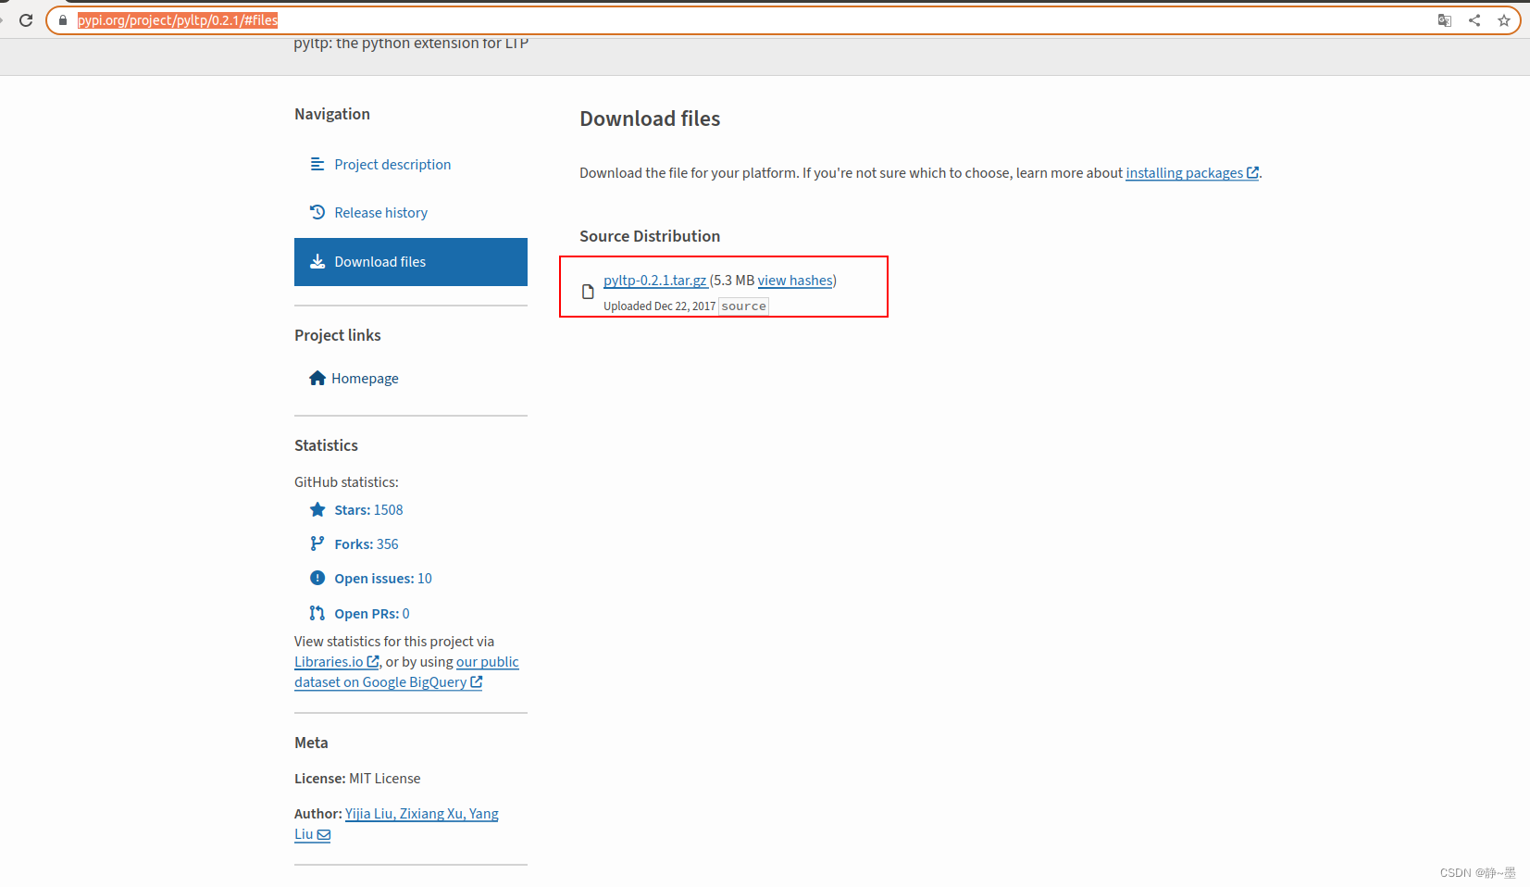The width and height of the screenshot is (1530, 887).
Task: Click the Project description list icon
Action: click(x=317, y=164)
